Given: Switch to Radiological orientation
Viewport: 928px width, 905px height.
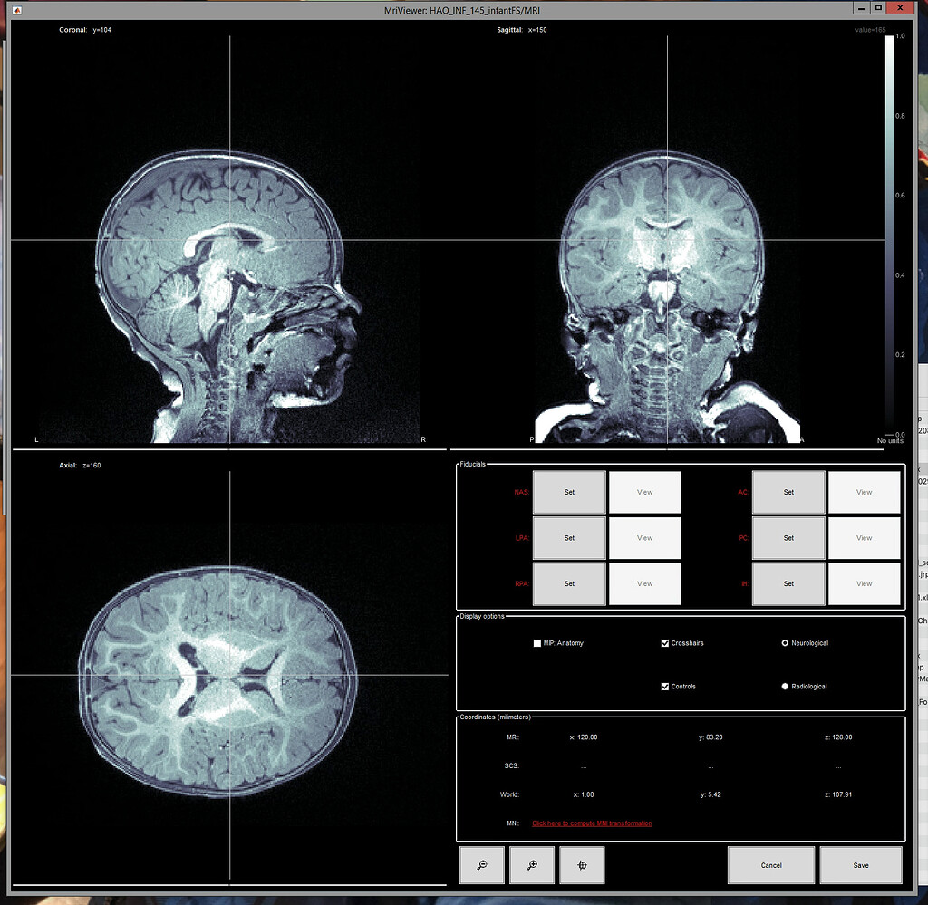Looking at the screenshot, I should 785,686.
